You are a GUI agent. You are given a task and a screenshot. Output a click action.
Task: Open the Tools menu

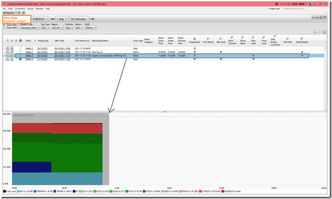tap(10, 9)
